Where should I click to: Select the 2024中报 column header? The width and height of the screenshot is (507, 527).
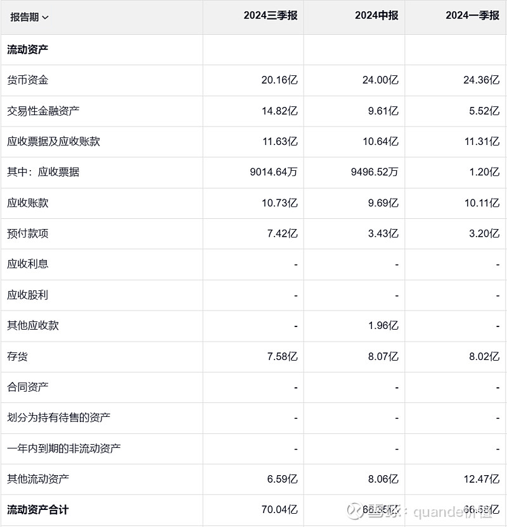click(x=376, y=15)
